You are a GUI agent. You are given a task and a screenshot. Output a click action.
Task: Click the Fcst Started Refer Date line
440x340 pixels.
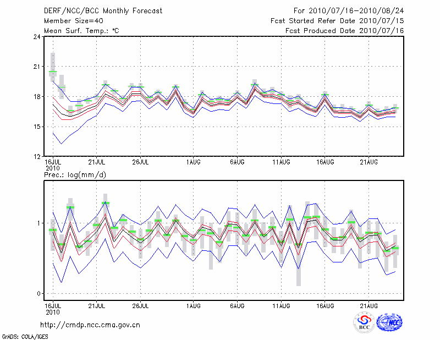pos(337,20)
